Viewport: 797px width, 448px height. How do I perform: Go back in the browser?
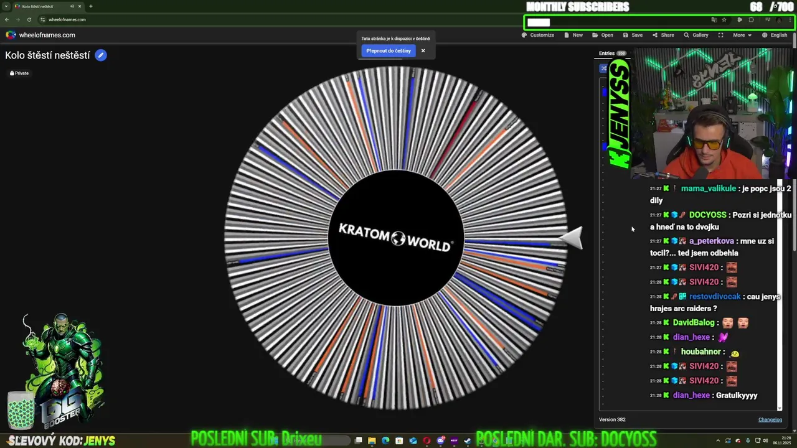coord(7,19)
